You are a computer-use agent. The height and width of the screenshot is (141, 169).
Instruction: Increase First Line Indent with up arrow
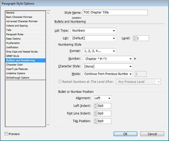coord(95,112)
